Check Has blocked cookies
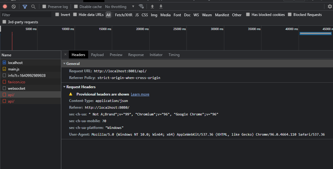333x169 pixels. [x=248, y=14]
